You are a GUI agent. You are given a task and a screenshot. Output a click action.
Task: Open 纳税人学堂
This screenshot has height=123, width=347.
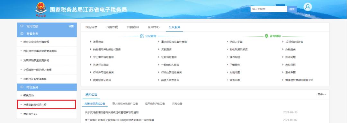(x=236, y=42)
